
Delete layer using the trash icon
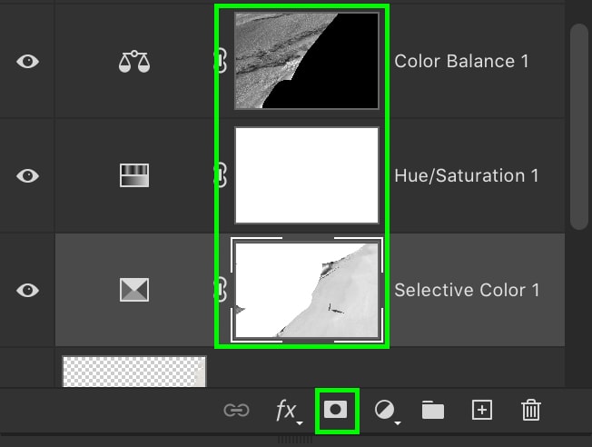pyautogui.click(x=531, y=410)
